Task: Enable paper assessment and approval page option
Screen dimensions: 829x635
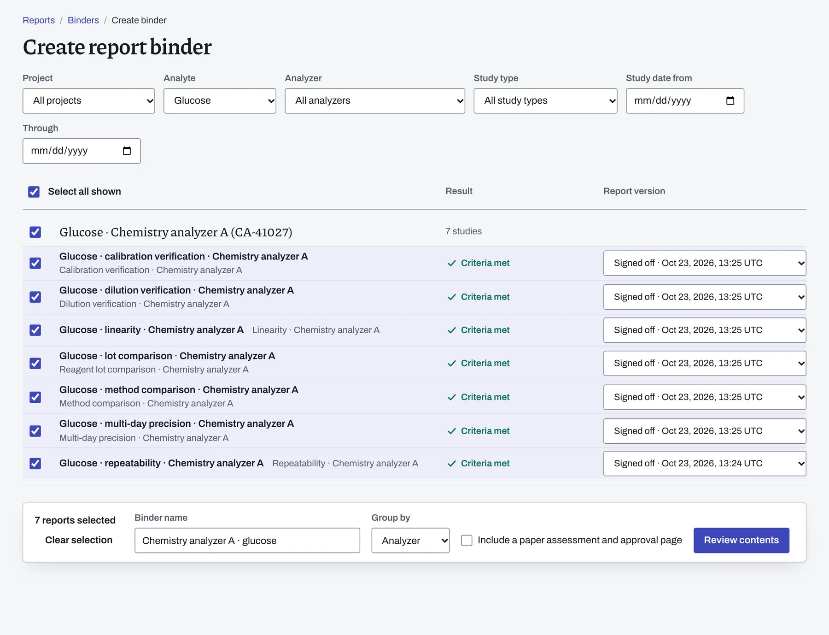Action: [x=467, y=541]
